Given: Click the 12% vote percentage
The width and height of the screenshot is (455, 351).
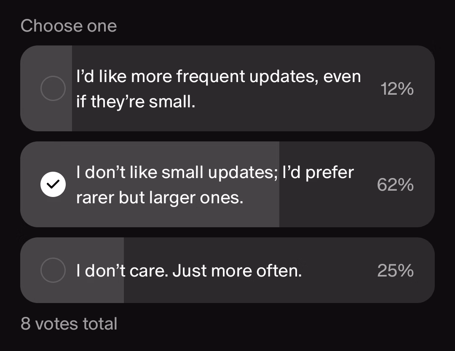Looking at the screenshot, I should point(396,89).
